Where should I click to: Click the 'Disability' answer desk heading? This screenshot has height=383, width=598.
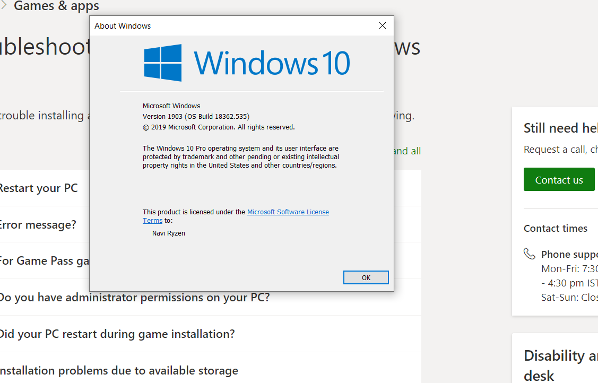click(x=561, y=365)
